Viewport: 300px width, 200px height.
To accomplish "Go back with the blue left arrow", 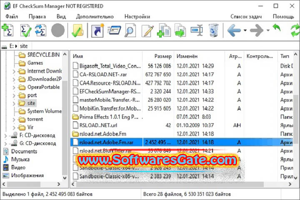I will [x=234, y=30].
